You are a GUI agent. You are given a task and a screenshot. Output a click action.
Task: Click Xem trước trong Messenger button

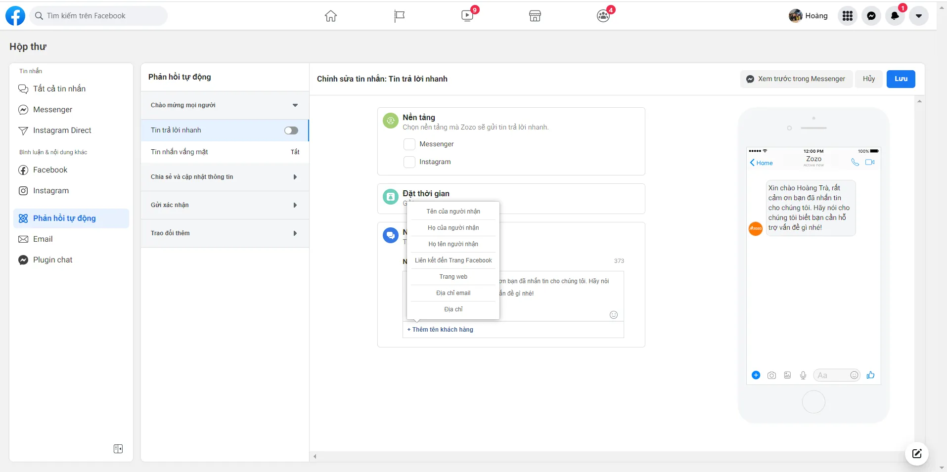796,79
